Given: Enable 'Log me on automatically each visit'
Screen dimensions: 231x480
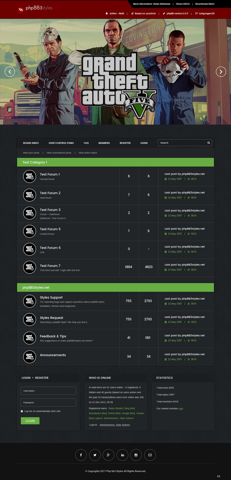Looking at the screenshot, I should 21,411.
